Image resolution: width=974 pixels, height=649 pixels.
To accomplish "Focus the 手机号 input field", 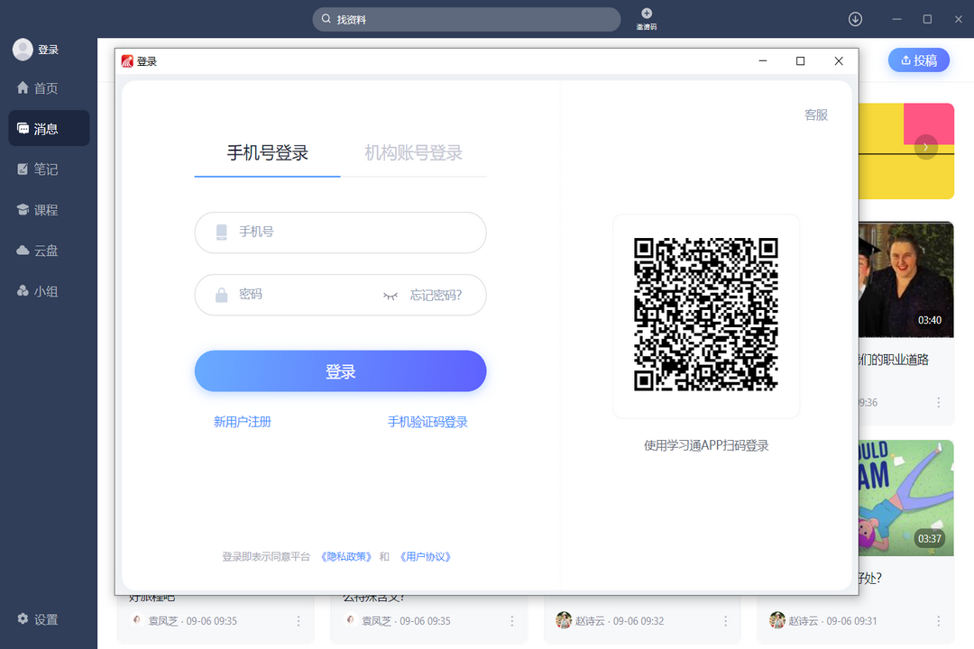I will point(352,233).
